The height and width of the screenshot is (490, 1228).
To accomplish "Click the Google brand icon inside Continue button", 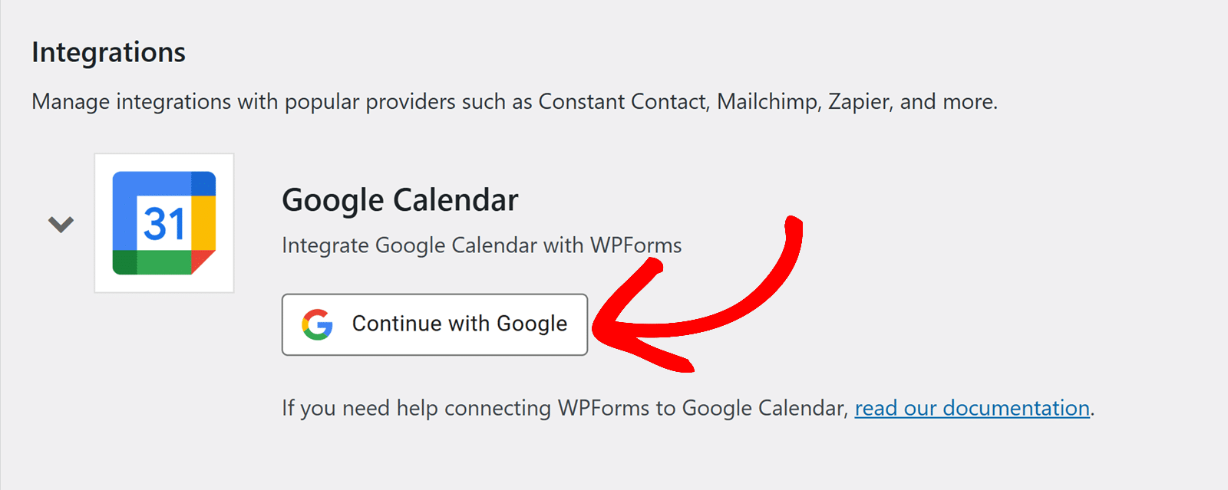I will coord(319,324).
